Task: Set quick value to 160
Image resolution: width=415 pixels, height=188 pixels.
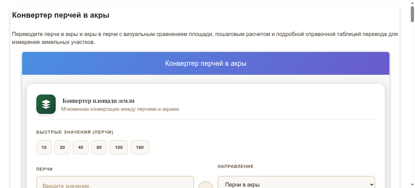Action: (x=140, y=147)
